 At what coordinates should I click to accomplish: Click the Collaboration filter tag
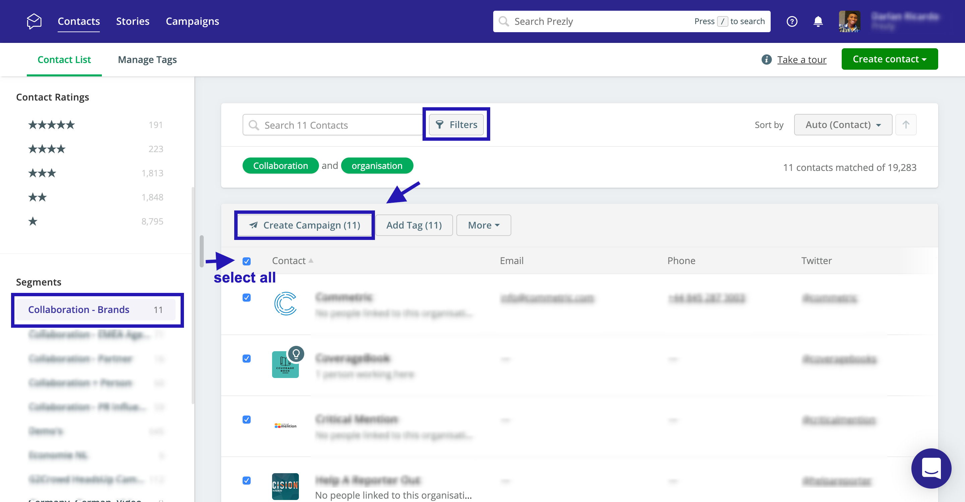pos(280,166)
